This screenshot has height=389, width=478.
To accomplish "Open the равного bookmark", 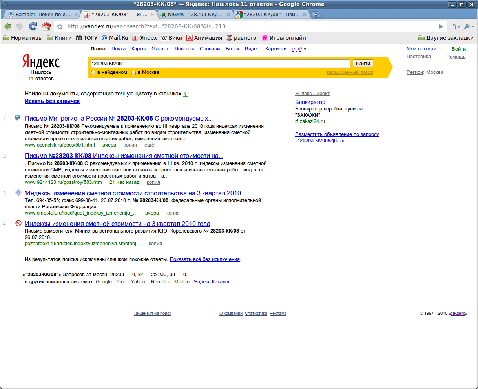I will 241,38.
